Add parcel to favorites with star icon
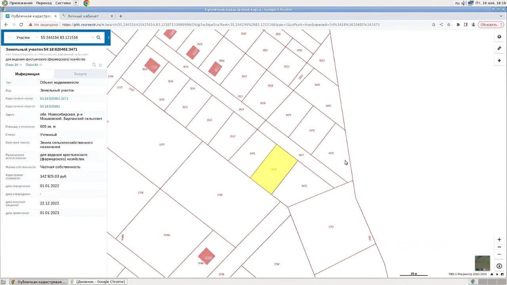 100,65
